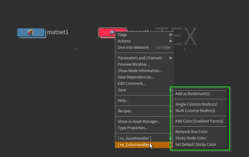Open Type Properties dialog
Image resolution: width=249 pixels, height=157 pixels.
tap(133, 128)
